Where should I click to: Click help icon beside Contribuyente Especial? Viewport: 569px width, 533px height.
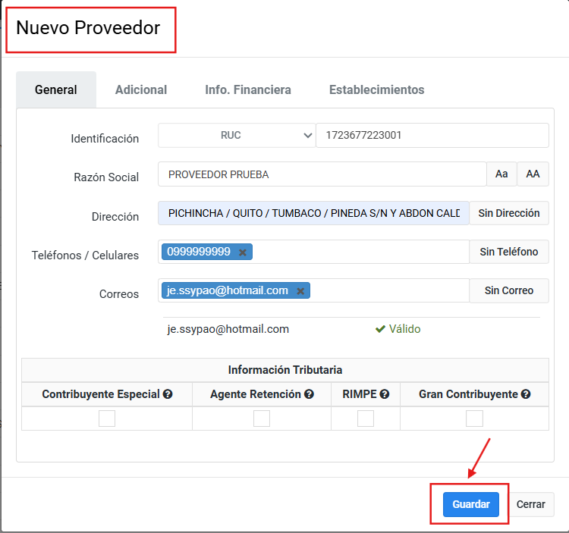click(x=168, y=394)
